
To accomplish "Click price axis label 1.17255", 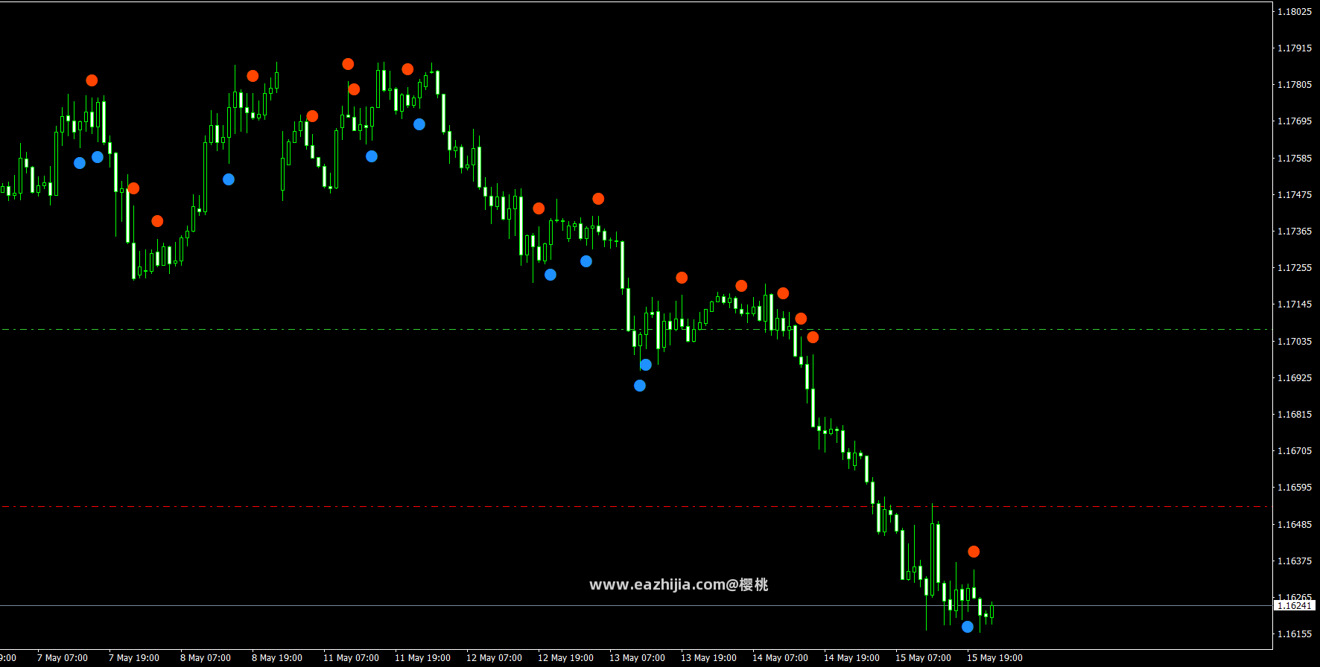I will coord(1295,268).
